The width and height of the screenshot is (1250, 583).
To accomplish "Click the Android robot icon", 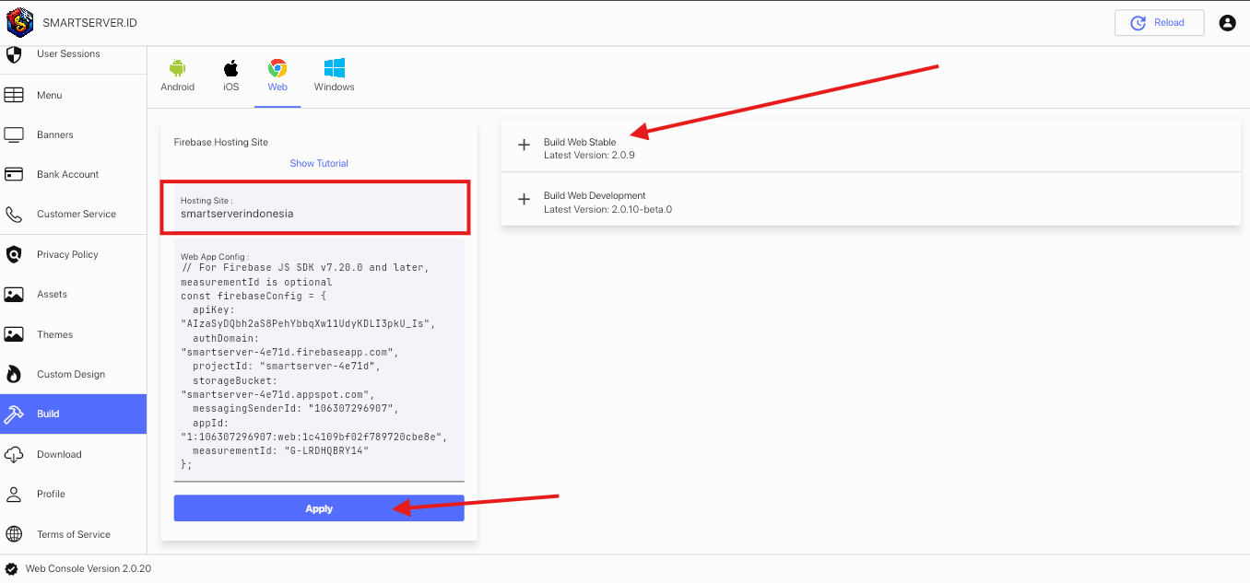I will point(178,68).
